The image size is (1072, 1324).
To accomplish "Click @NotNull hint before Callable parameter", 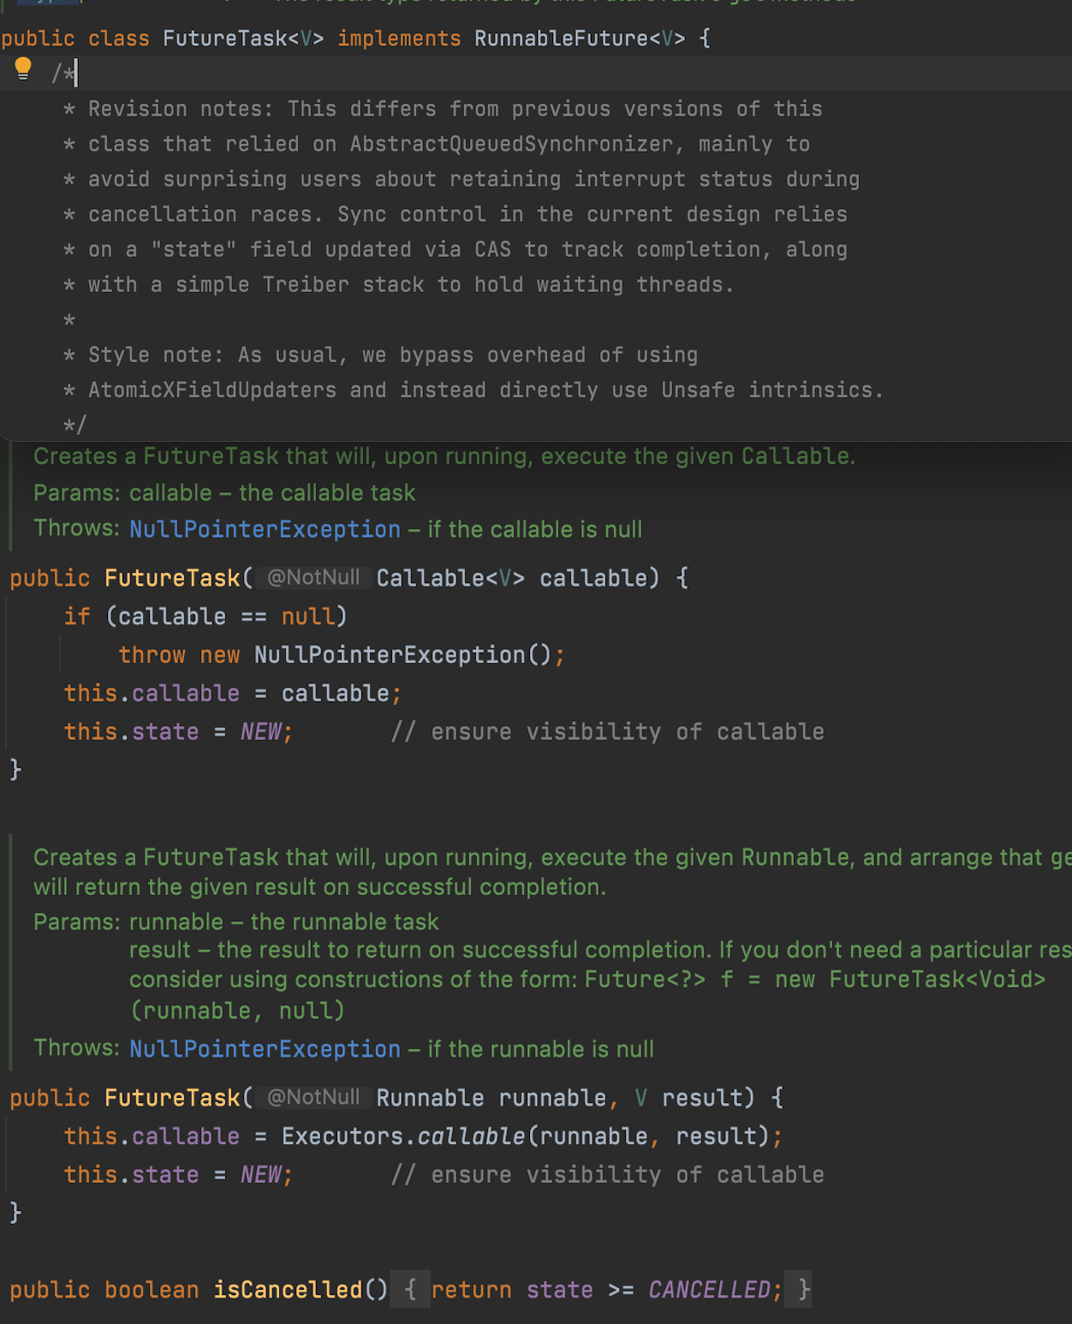I will tap(313, 578).
